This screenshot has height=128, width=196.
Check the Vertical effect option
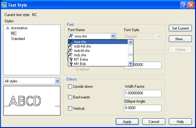[x=70, y=108]
